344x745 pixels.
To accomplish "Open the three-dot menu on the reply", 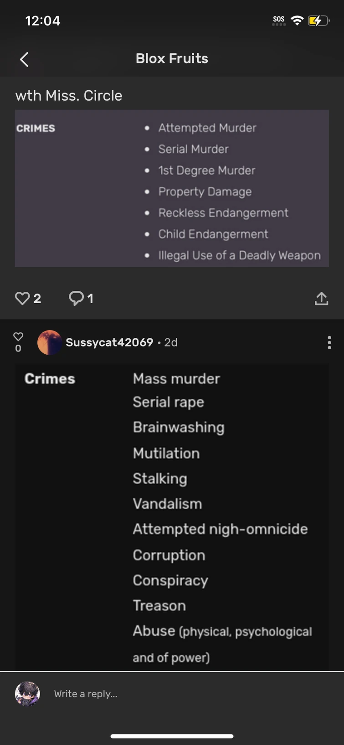I will pos(329,342).
